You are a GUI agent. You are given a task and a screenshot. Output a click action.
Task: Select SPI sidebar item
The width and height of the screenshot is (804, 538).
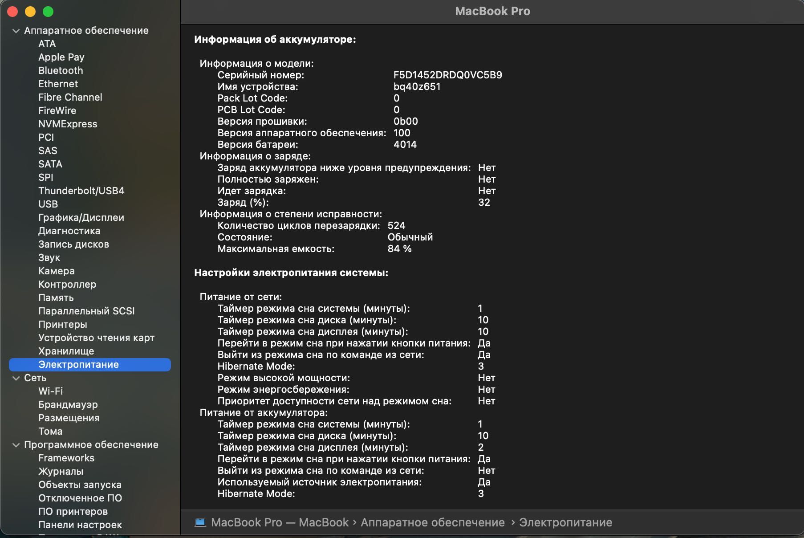(x=45, y=177)
